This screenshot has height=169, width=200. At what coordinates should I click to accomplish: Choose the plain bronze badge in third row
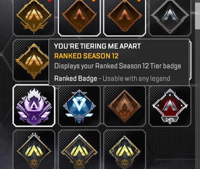pos(125,106)
